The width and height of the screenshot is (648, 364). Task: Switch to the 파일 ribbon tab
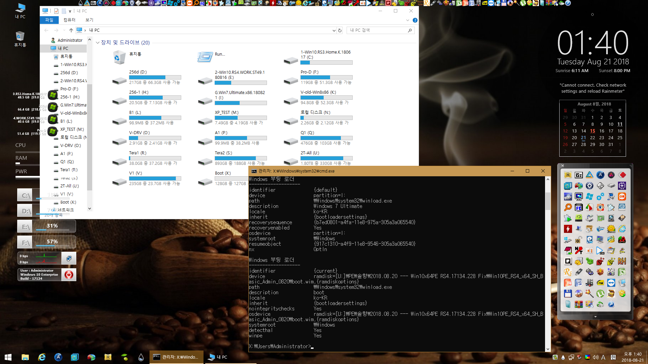tap(49, 20)
